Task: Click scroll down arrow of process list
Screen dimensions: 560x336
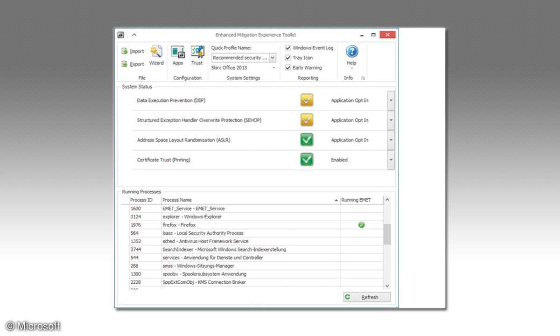Action: 387,286
